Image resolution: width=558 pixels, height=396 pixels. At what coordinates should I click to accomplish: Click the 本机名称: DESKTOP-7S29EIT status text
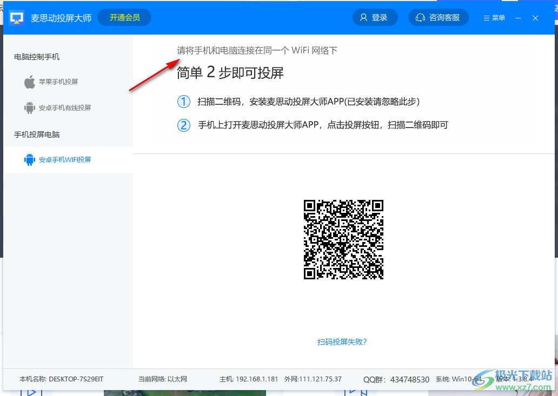[x=61, y=379]
